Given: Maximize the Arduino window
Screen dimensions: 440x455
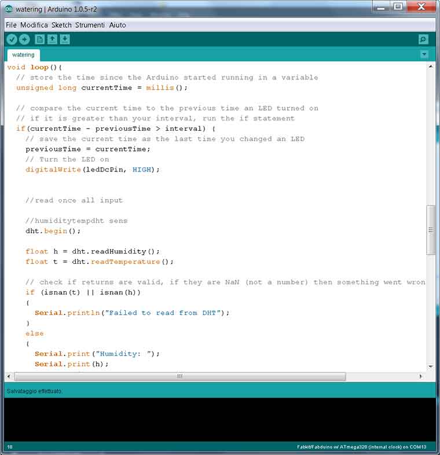Looking at the screenshot, I should pos(398,7).
